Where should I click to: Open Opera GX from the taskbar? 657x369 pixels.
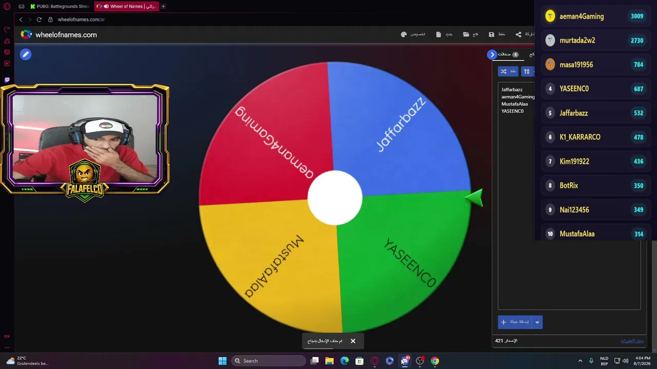point(375,361)
